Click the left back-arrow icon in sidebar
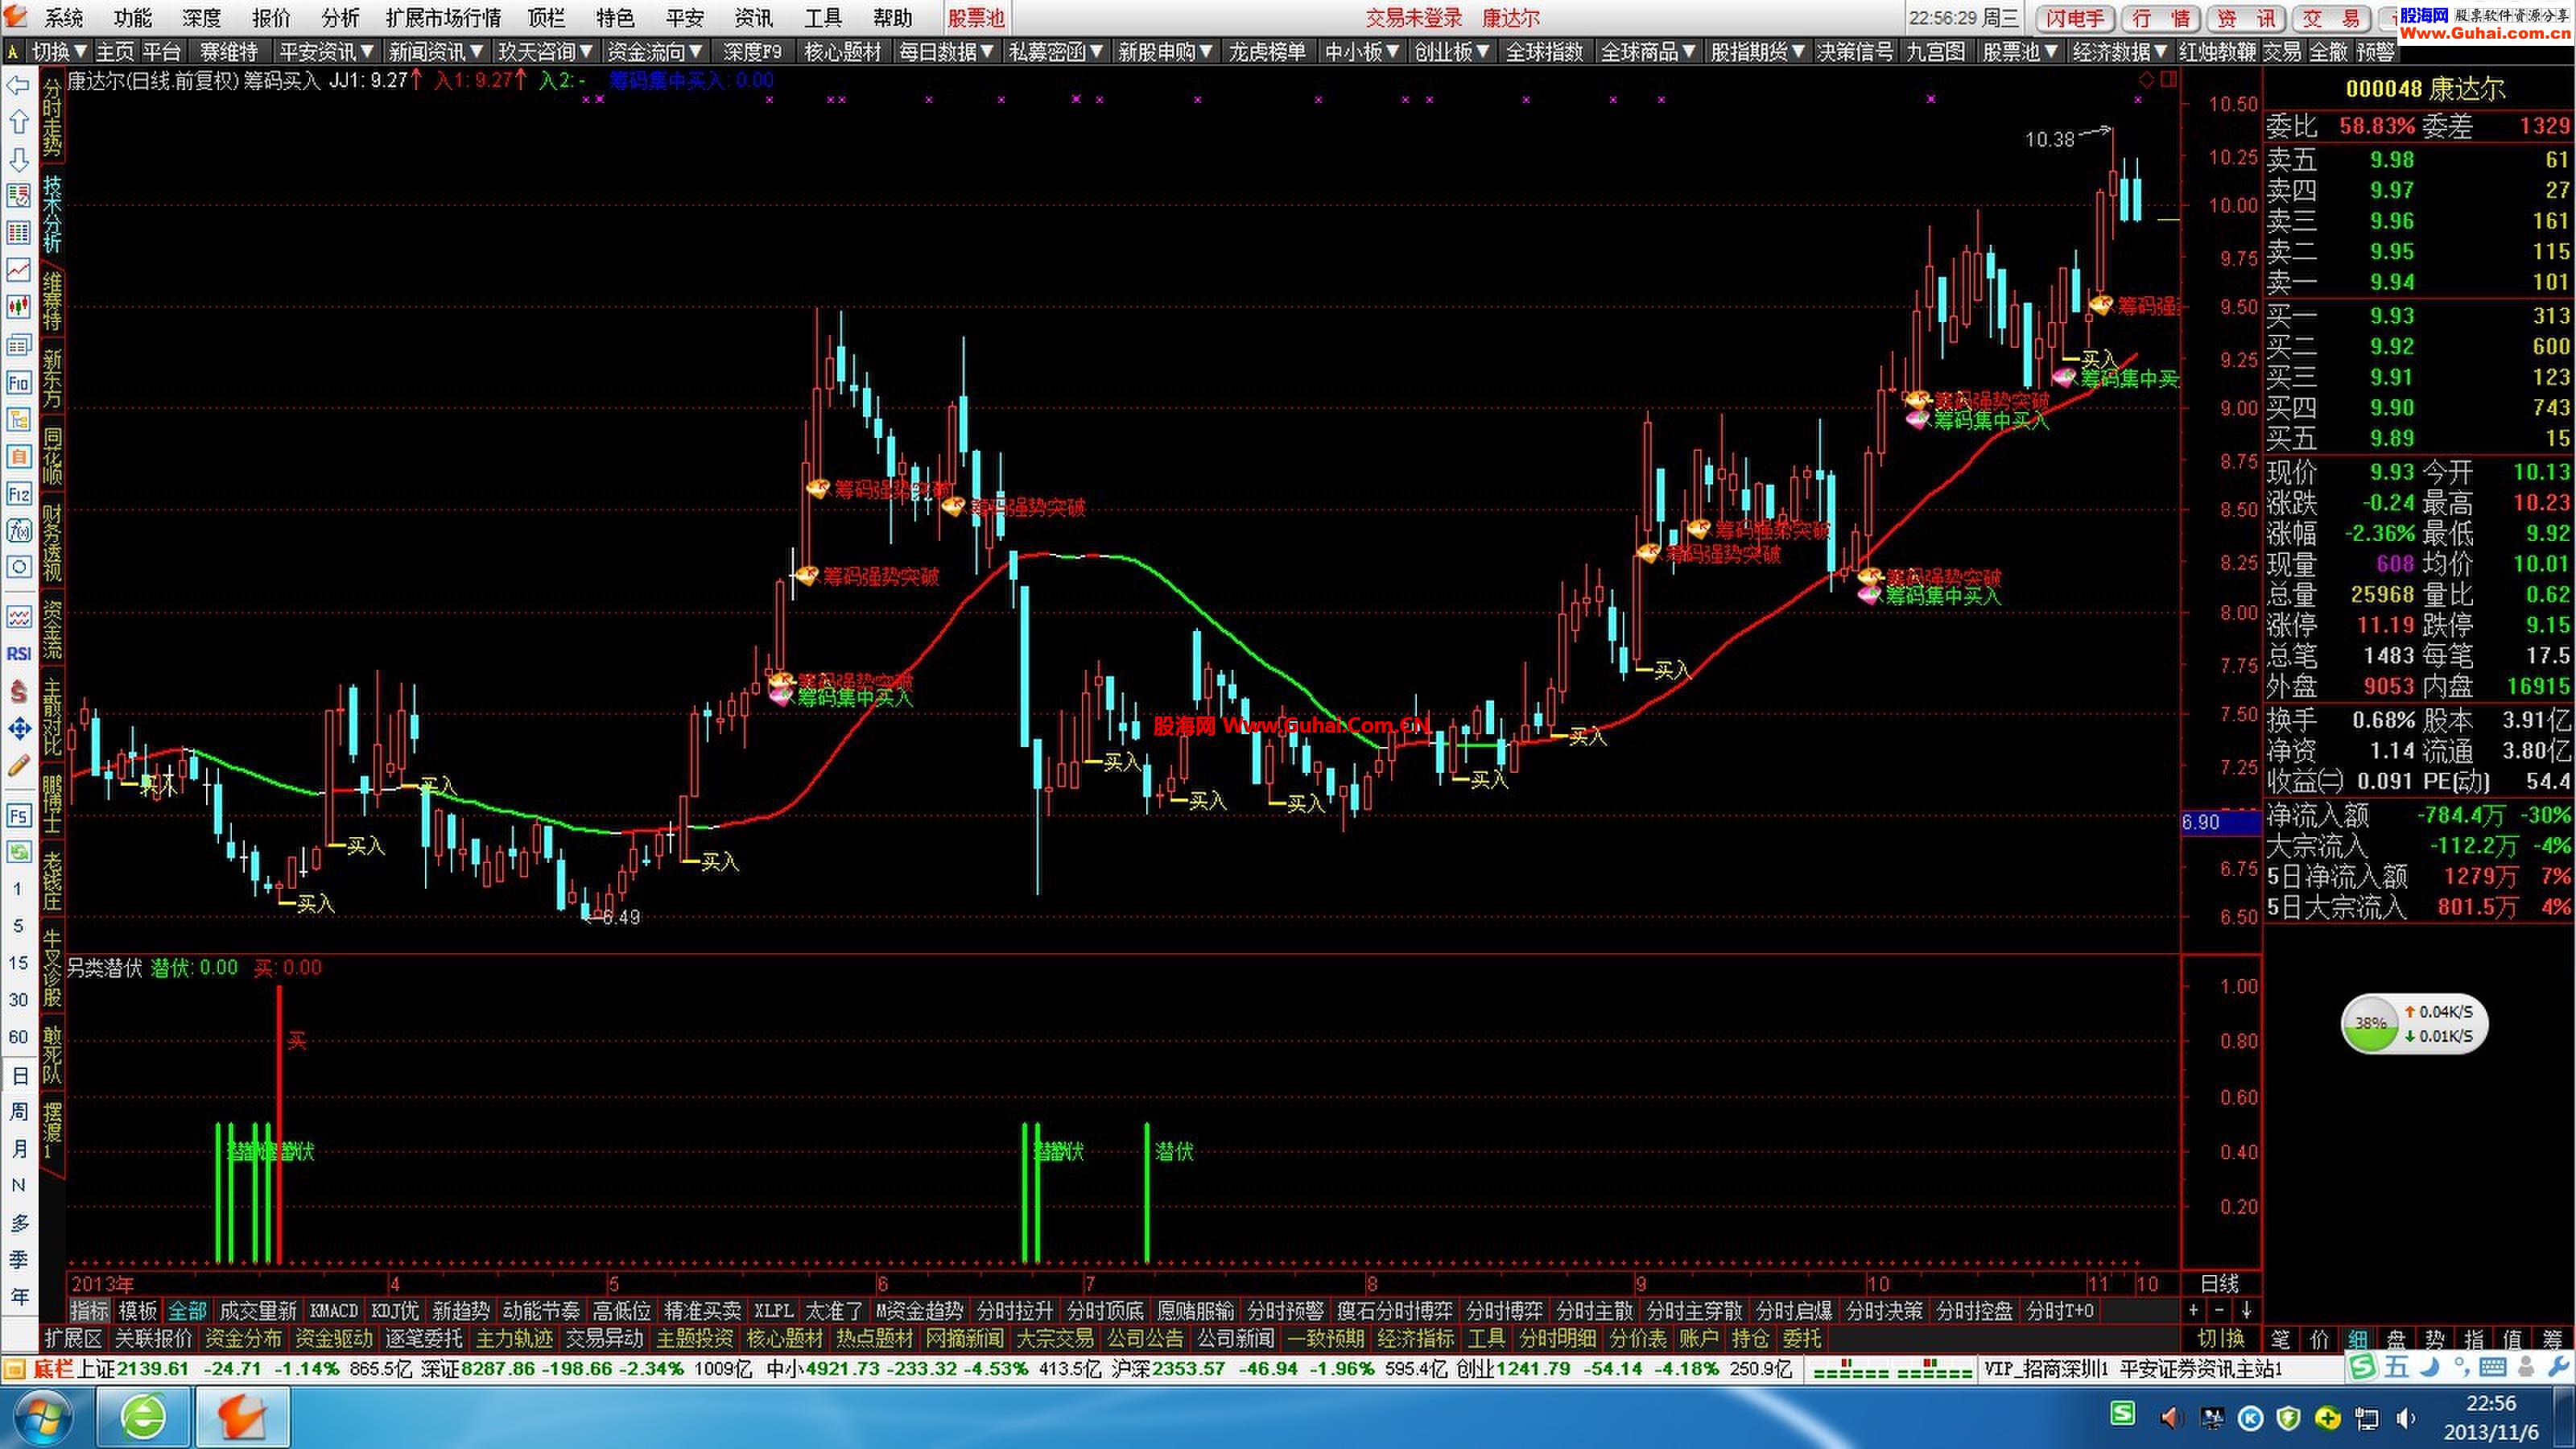Image resolution: width=2576 pixels, height=1449 pixels. pyautogui.click(x=18, y=86)
